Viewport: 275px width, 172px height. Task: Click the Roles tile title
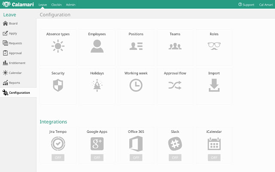pyautogui.click(x=214, y=34)
